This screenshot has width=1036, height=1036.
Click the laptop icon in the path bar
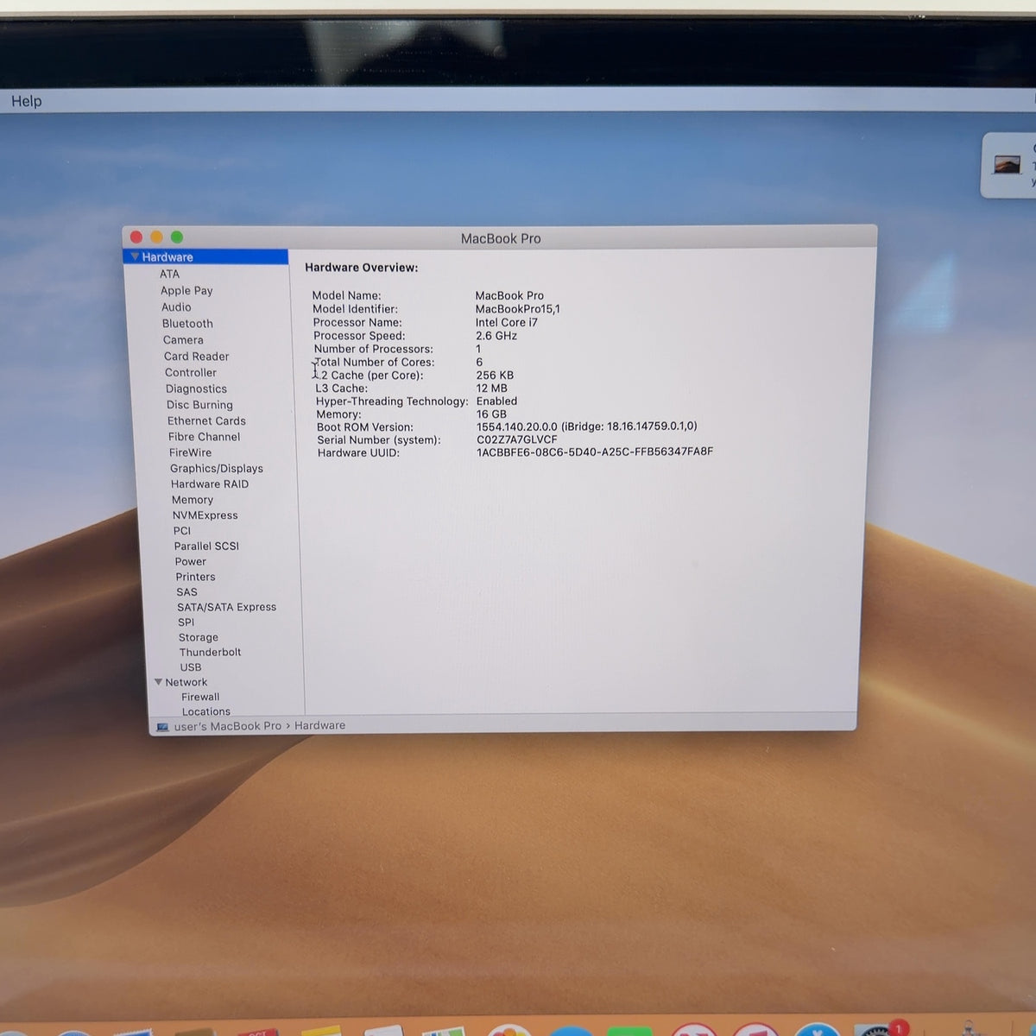[x=162, y=727]
